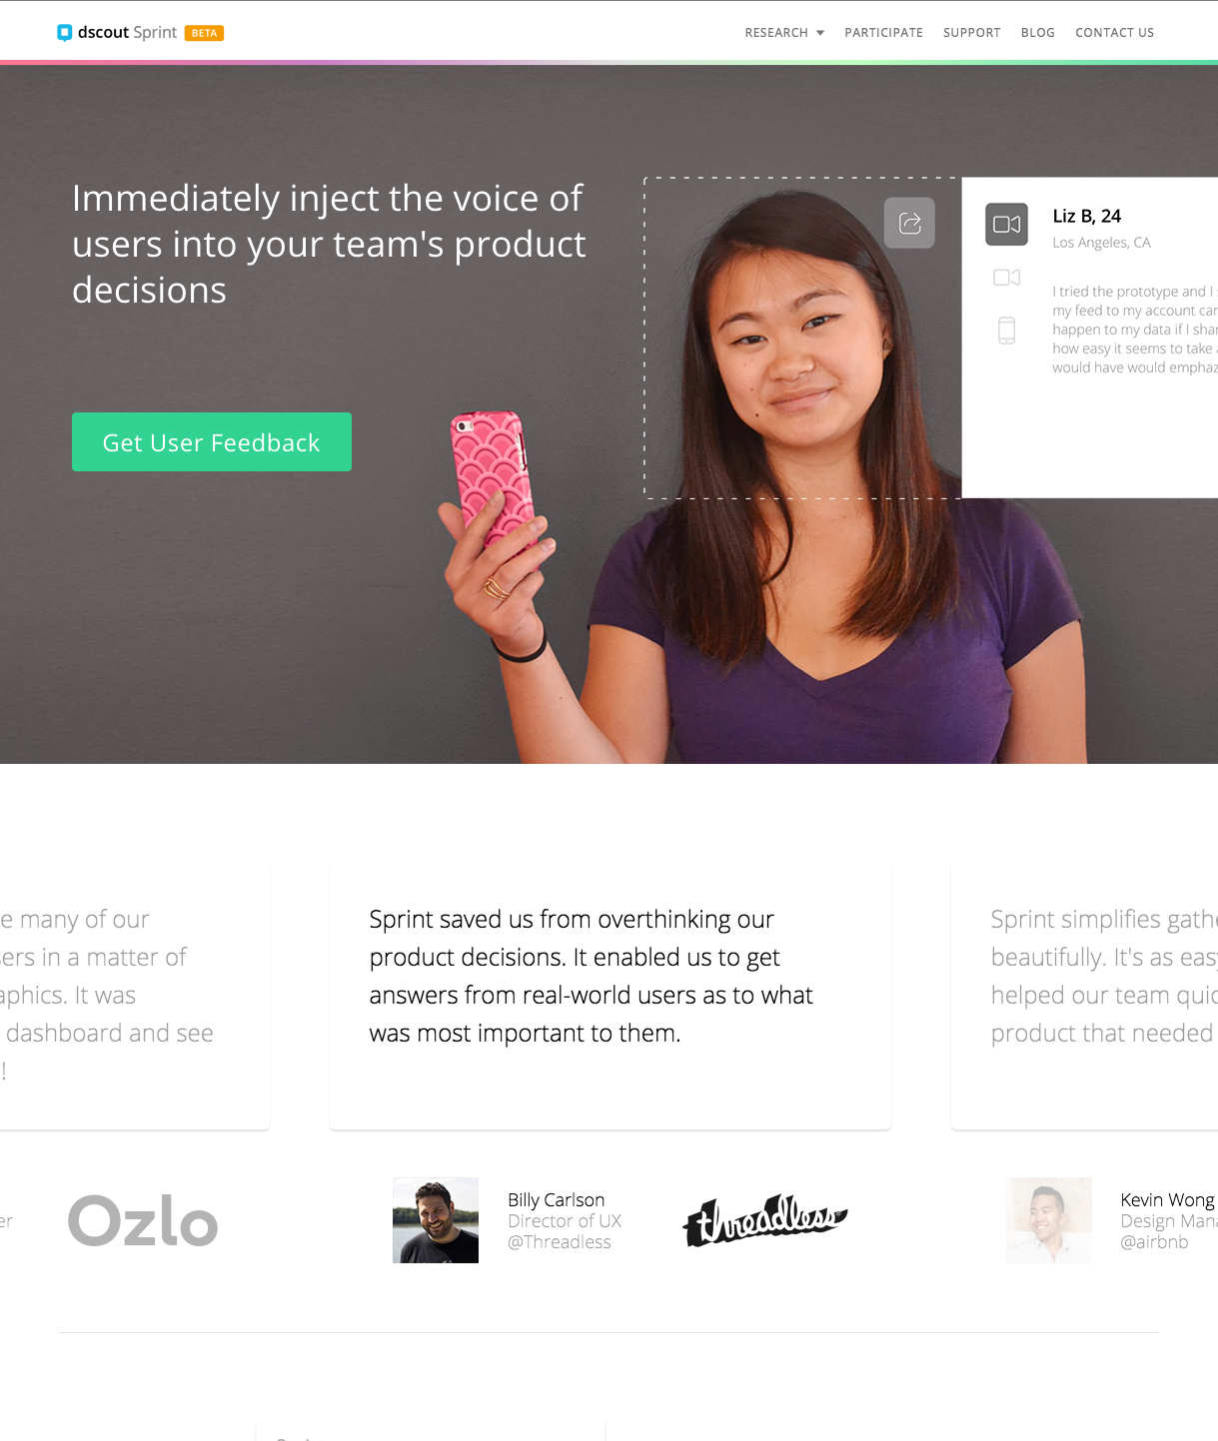The width and height of the screenshot is (1218, 1441).
Task: Click Billy Carlson's profile photo
Action: coord(436,1220)
